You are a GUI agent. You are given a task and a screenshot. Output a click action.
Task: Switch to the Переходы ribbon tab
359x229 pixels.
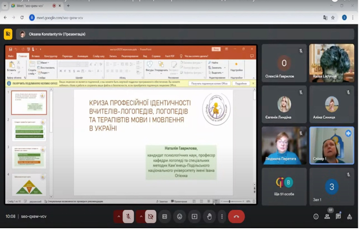(x=67, y=56)
